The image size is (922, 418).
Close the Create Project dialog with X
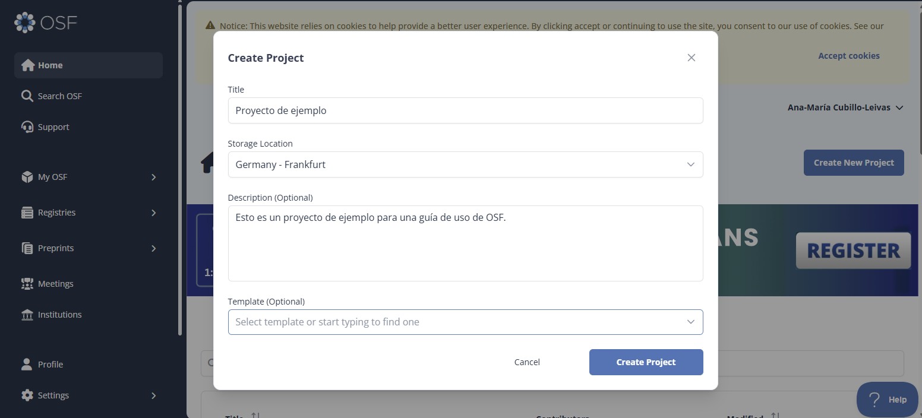pos(691,58)
